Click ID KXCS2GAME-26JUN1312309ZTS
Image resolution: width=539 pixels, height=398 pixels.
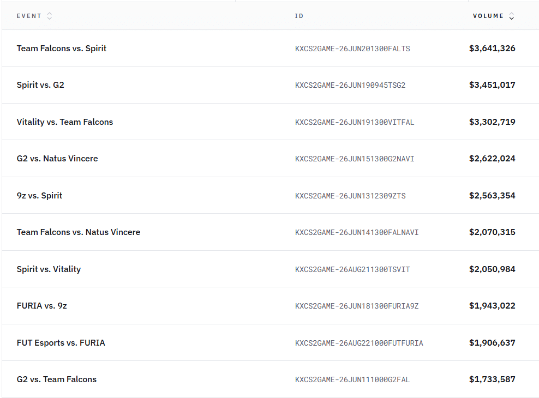350,196
